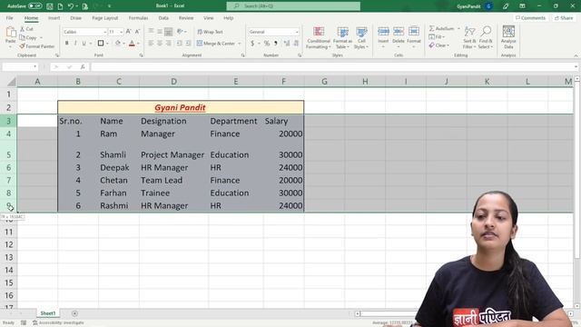Viewport: 581px width, 327px height.
Task: Click the Orientation text angle icon
Action: 180,32
